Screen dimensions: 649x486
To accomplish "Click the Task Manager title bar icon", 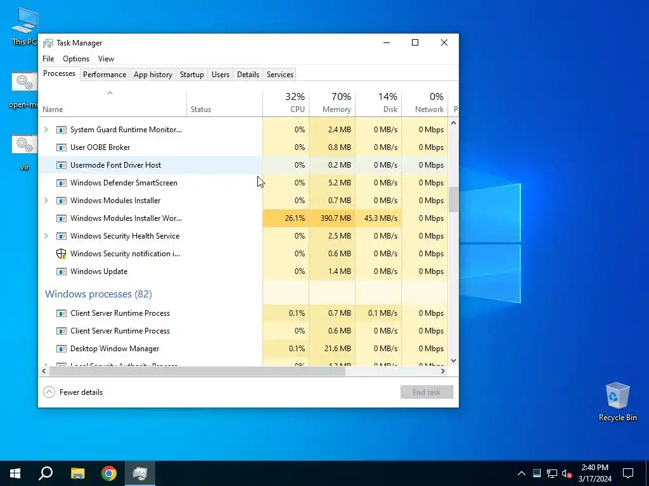I will tap(48, 43).
